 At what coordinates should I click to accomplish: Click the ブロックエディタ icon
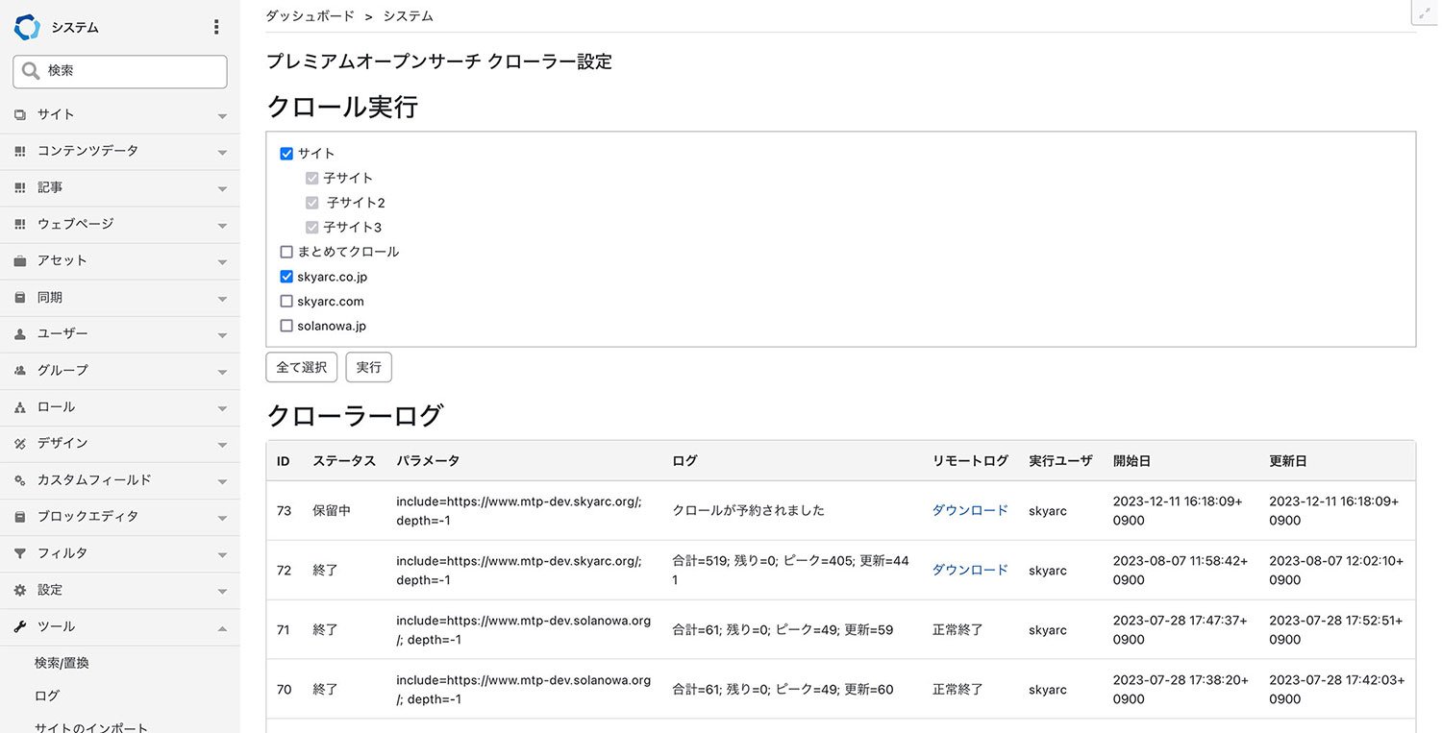[20, 517]
